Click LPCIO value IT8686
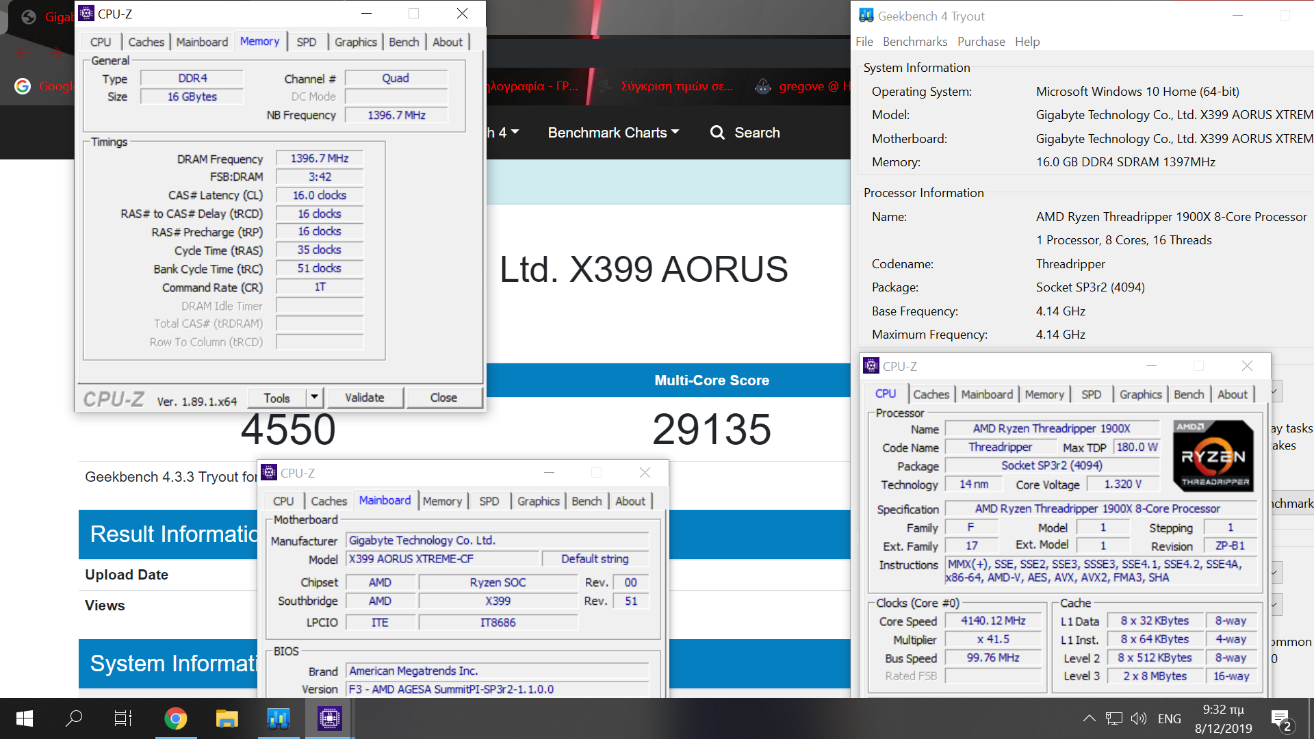 click(498, 622)
